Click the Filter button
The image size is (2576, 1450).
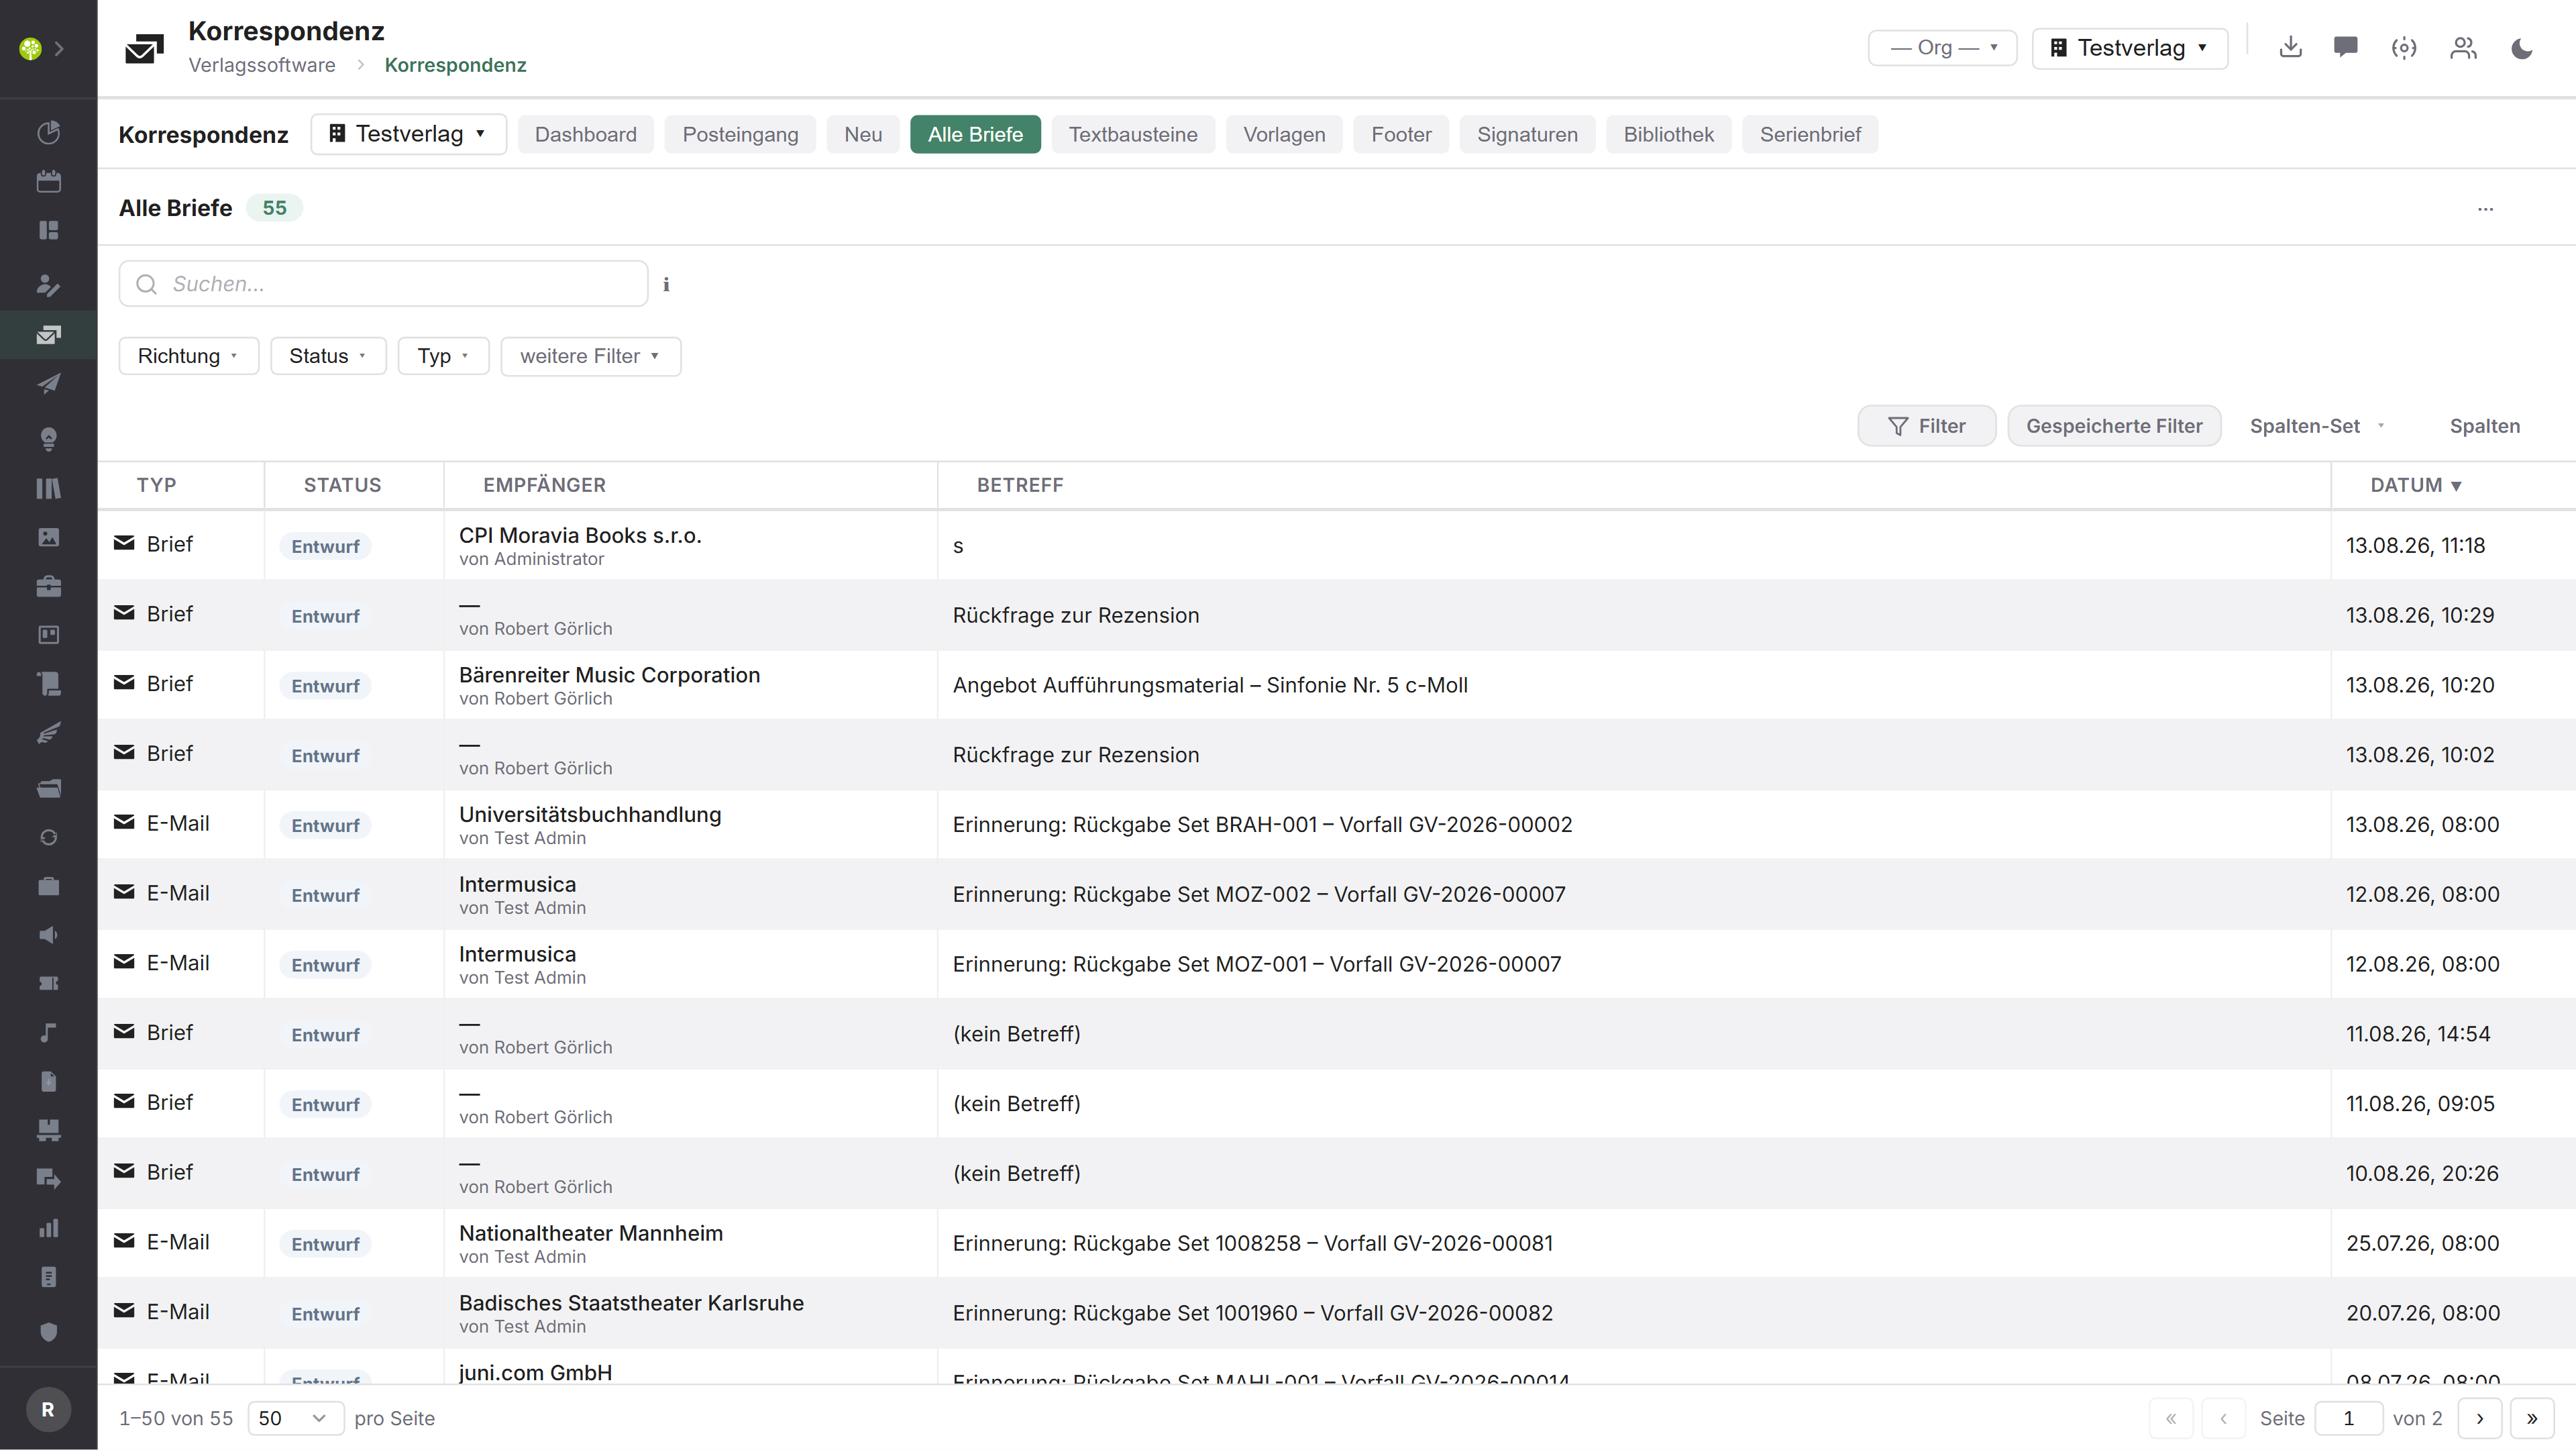point(1926,426)
